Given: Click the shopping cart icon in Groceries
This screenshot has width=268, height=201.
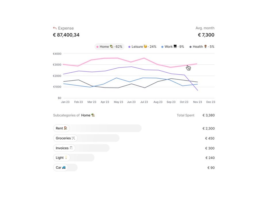Looking at the screenshot, I should tap(73, 138).
